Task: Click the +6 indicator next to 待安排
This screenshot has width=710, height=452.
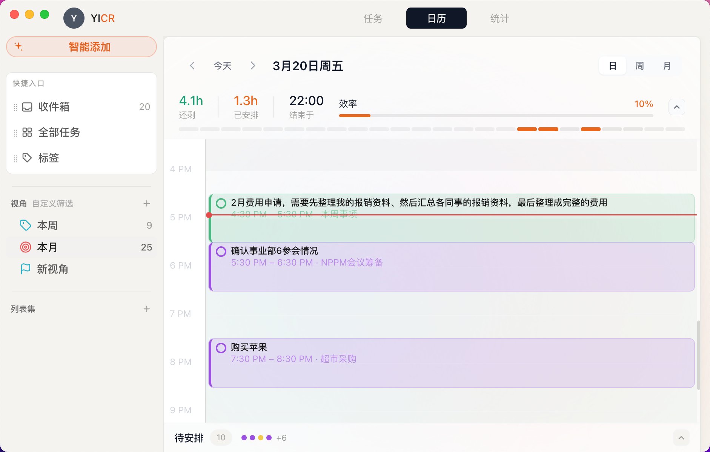Action: point(281,437)
